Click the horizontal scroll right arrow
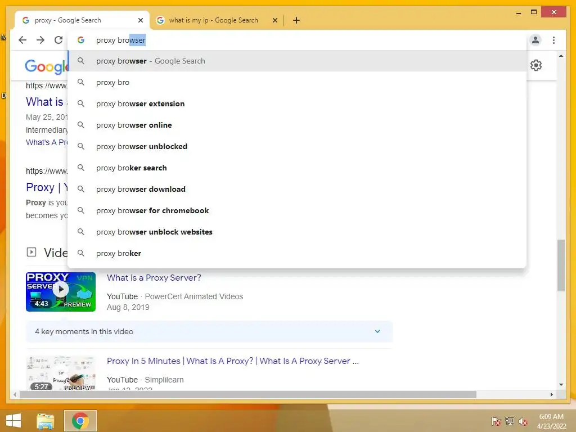576x432 pixels. 552,394
